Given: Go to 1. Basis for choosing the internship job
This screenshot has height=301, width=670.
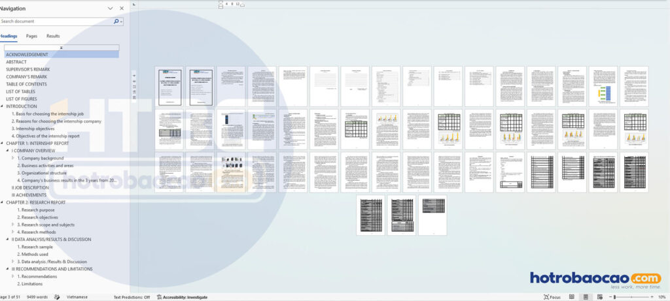Looking at the screenshot, I should tap(47, 114).
